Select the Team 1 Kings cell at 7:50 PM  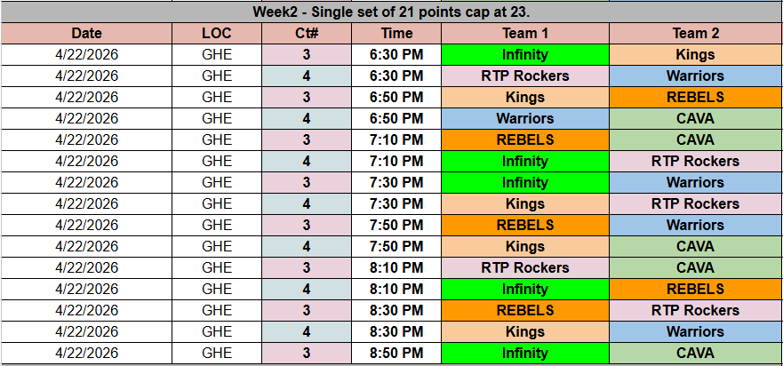pyautogui.click(x=525, y=246)
